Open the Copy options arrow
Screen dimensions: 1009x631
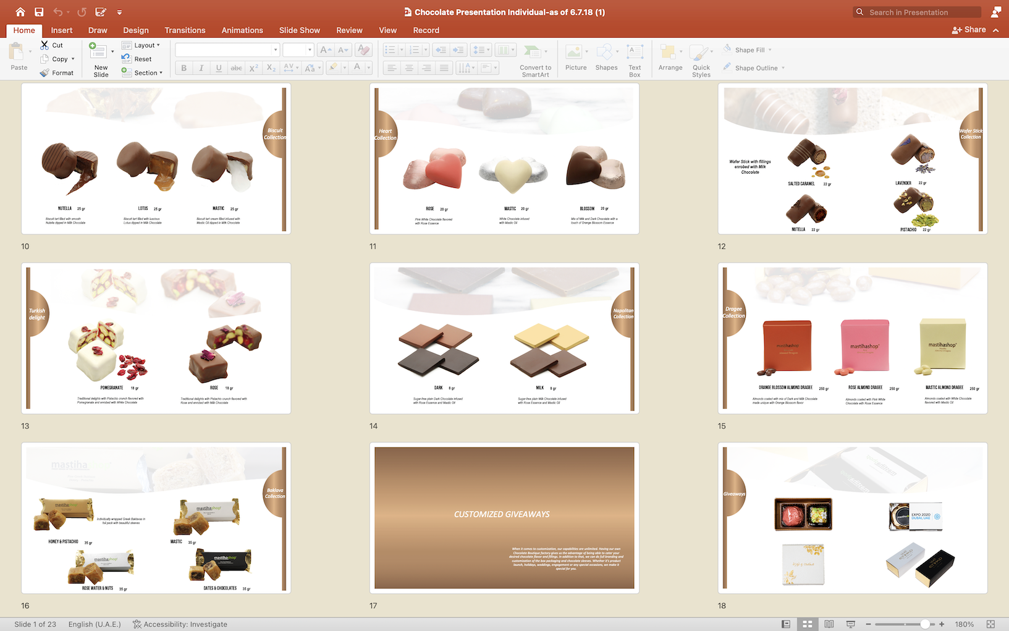point(73,59)
